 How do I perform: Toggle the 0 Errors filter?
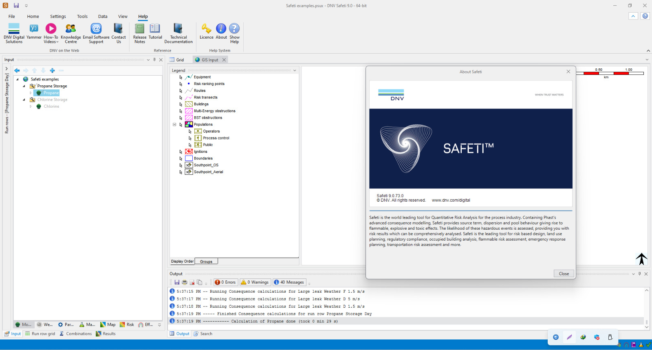coord(225,282)
